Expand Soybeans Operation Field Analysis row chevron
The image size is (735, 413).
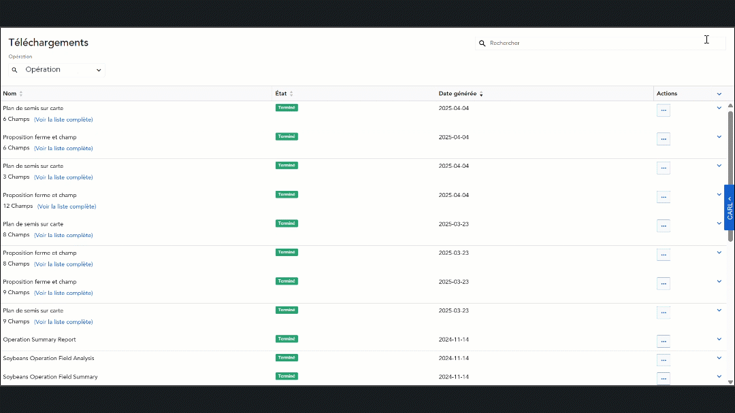pyautogui.click(x=719, y=358)
